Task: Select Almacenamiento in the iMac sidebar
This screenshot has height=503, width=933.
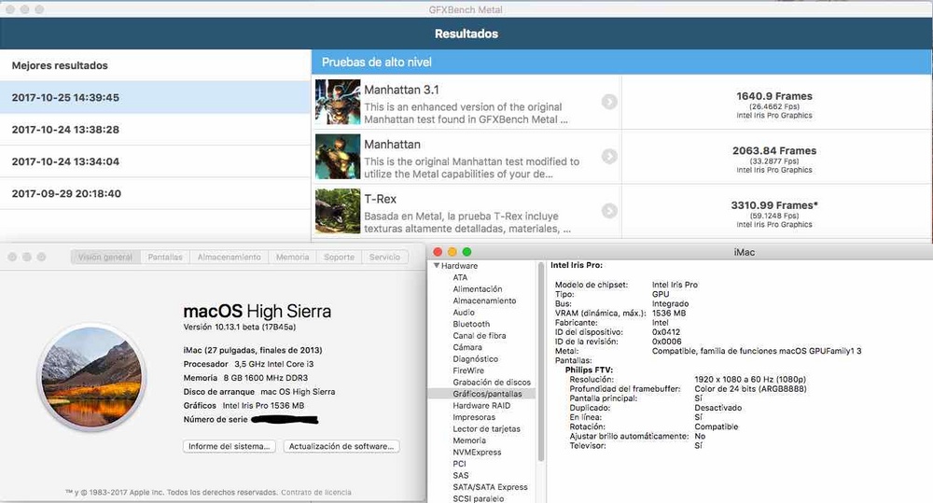Action: tap(484, 300)
